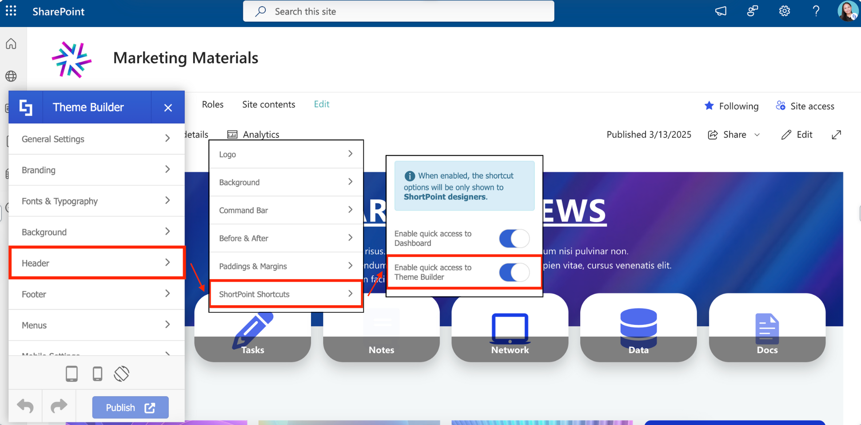Open Analytics in the command bar
861x425 pixels.
253,134
